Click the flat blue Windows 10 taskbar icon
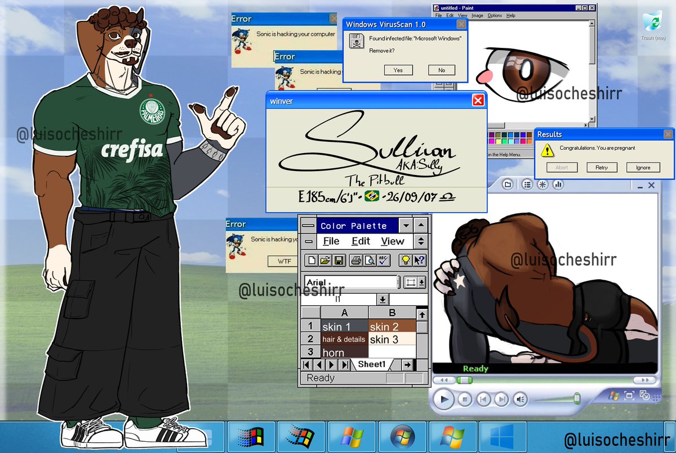The width and height of the screenshot is (676, 453). tap(501, 437)
